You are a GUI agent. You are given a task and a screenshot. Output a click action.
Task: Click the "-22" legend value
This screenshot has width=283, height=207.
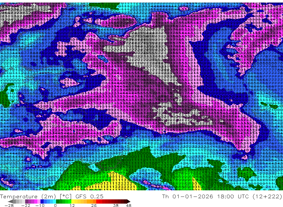click(x=26, y=205)
